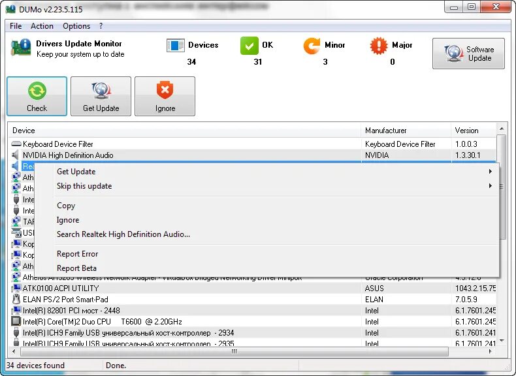
Task: Click the CPU icon beside Intel Core2 Duo
Action: tap(16, 321)
